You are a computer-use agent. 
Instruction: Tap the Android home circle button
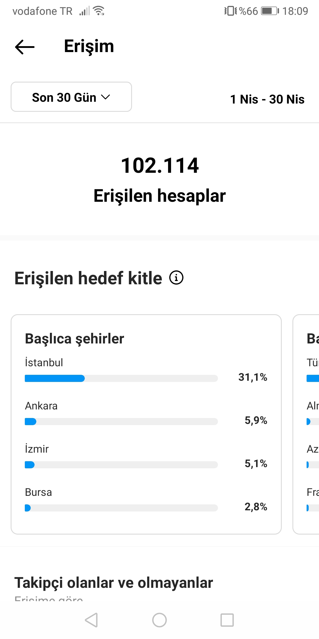tap(159, 620)
